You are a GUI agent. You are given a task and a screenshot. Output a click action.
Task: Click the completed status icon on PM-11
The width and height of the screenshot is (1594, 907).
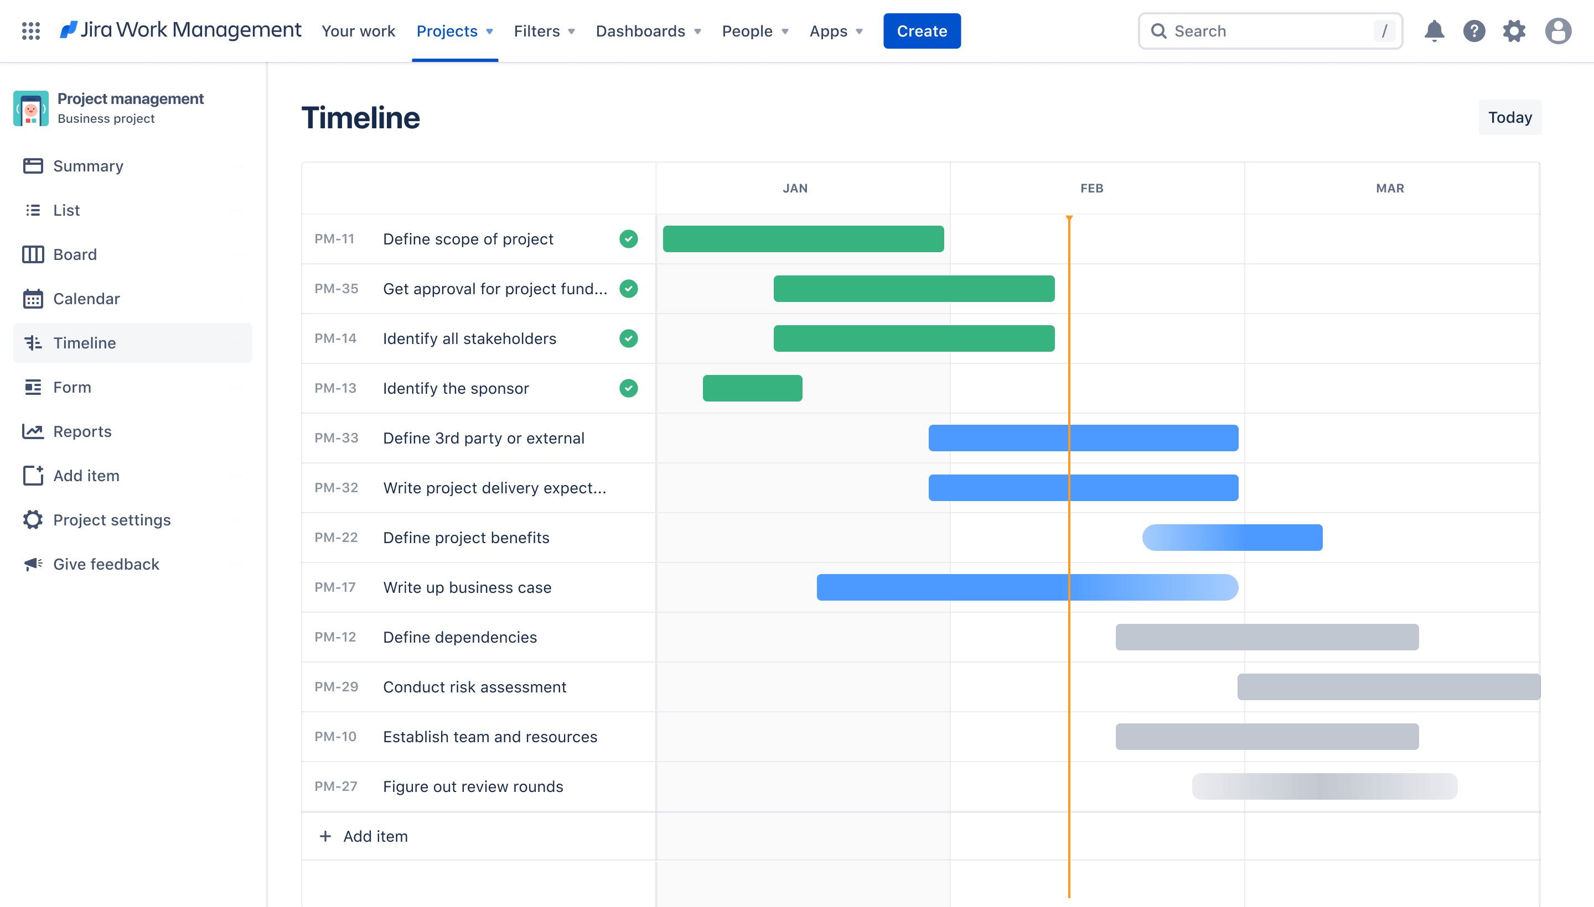click(628, 238)
